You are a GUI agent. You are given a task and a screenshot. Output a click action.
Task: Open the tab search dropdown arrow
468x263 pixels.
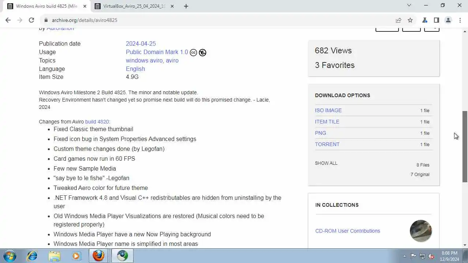[409, 5]
